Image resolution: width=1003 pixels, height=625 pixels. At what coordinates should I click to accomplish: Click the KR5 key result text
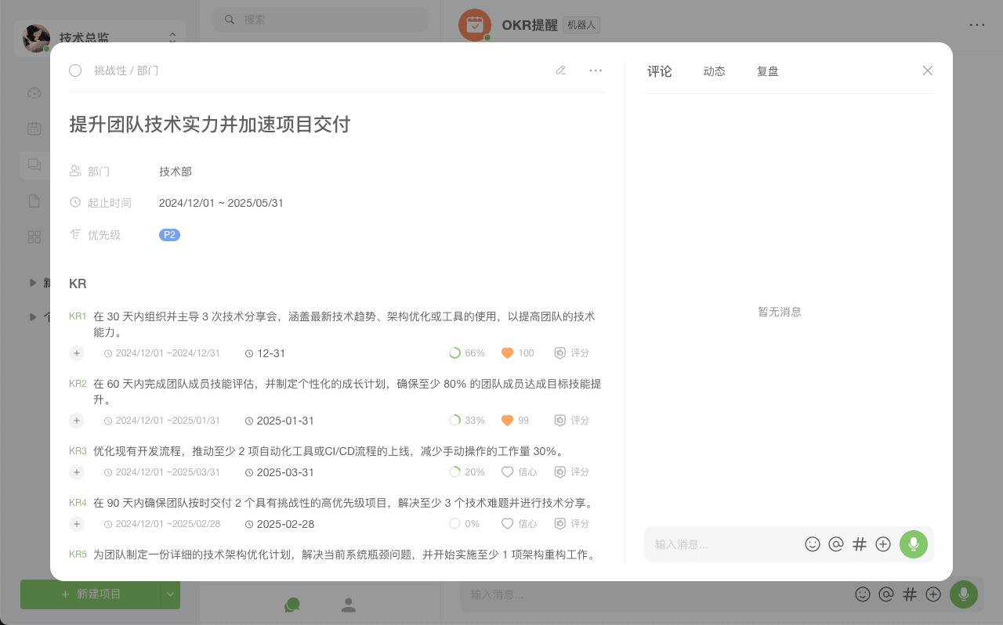[x=344, y=555]
